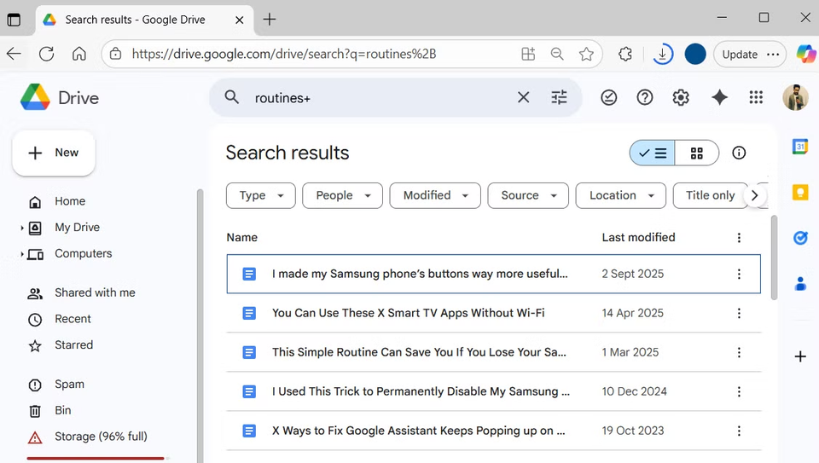Go to Shared with me
Screen dimensions: 819x463
point(95,292)
